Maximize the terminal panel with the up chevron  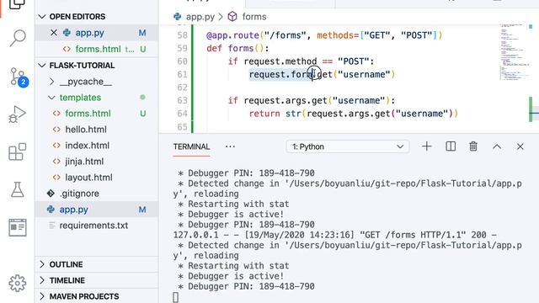[497, 146]
